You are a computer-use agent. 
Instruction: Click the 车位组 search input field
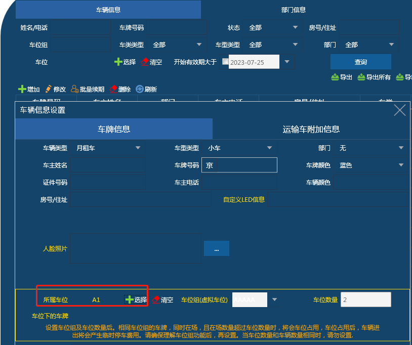coord(80,45)
